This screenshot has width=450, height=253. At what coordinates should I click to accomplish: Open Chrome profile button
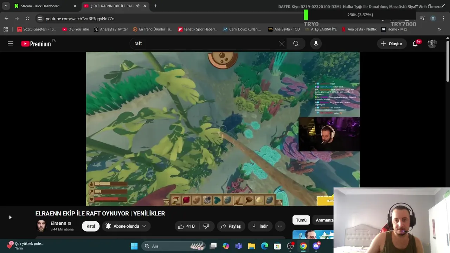(433, 18)
